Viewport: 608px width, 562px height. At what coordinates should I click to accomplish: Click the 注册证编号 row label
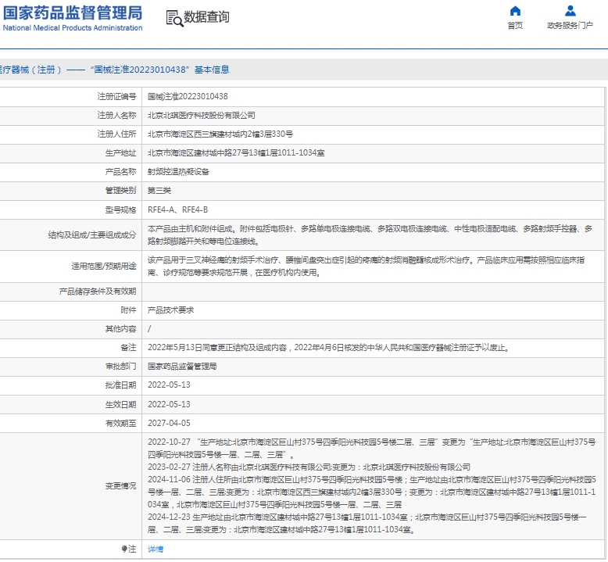coord(116,97)
